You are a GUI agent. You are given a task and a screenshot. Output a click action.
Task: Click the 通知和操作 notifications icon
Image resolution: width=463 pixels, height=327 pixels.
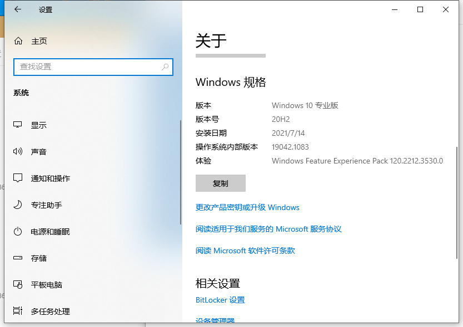(x=17, y=178)
